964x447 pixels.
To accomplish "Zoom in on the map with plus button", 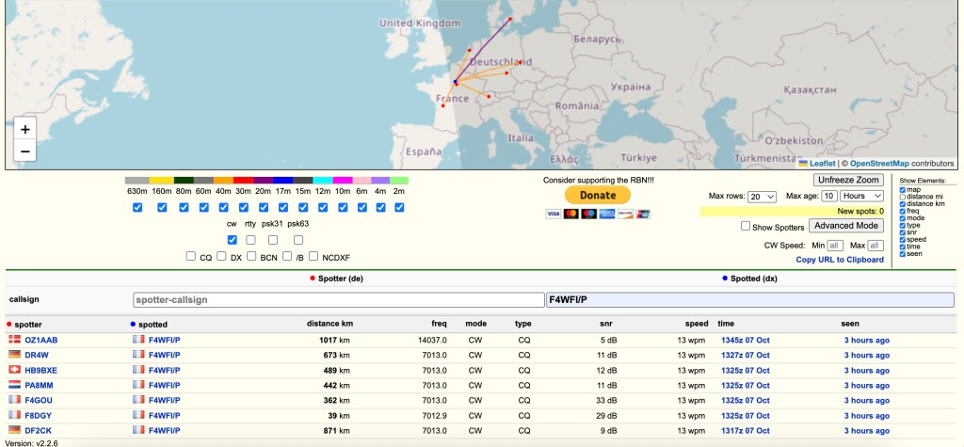I will point(25,129).
